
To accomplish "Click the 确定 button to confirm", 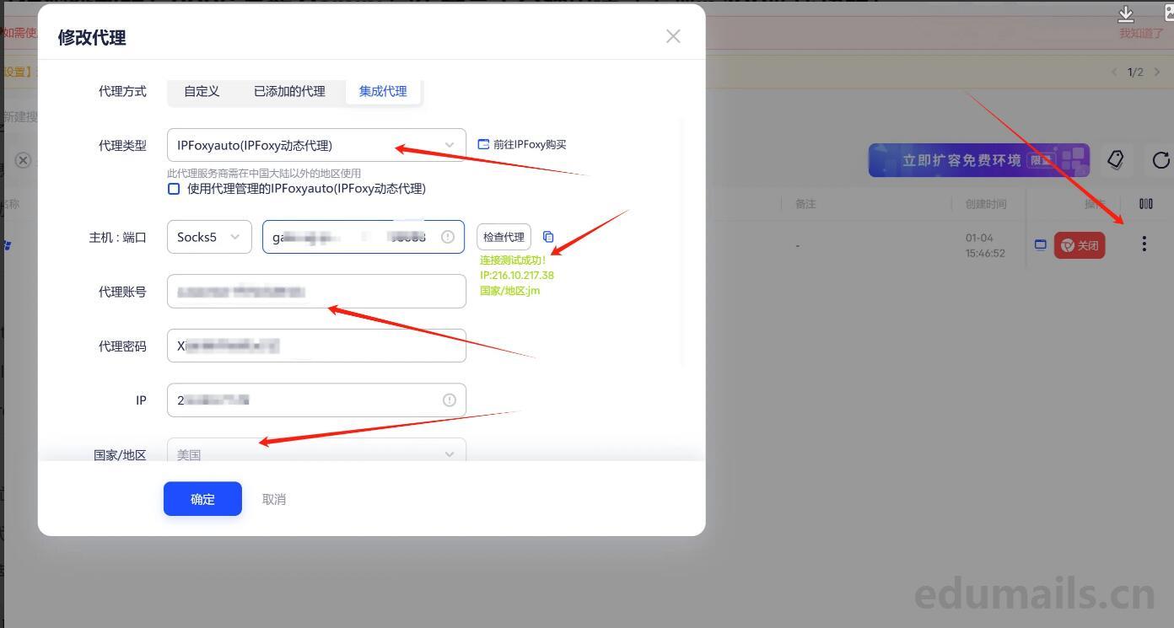I will click(202, 498).
